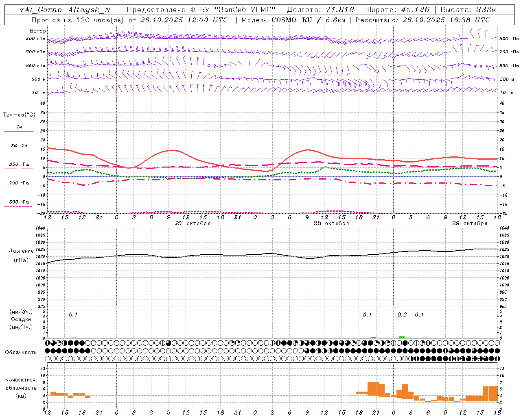Click the 27 октября date label
521x416 pixels.
(193, 223)
